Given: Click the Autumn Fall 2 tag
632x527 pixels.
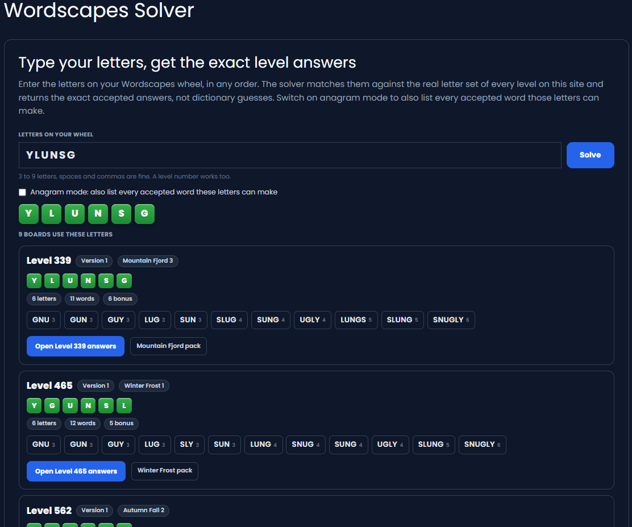Looking at the screenshot, I should (143, 511).
